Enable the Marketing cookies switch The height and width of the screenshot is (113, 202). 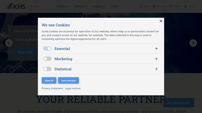pos(47,59)
